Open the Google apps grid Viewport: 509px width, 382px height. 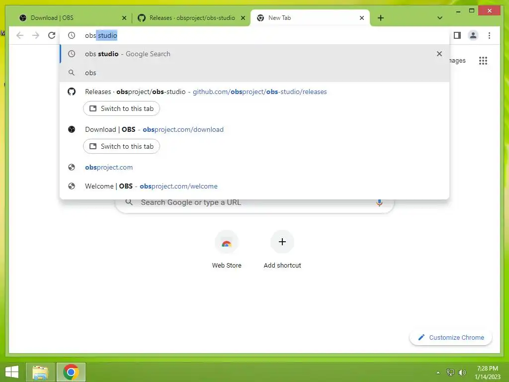pos(483,60)
